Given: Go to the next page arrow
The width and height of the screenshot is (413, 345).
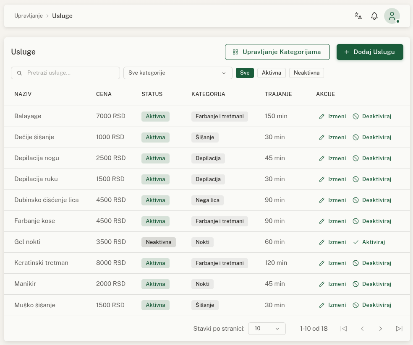Looking at the screenshot, I should click(x=381, y=329).
